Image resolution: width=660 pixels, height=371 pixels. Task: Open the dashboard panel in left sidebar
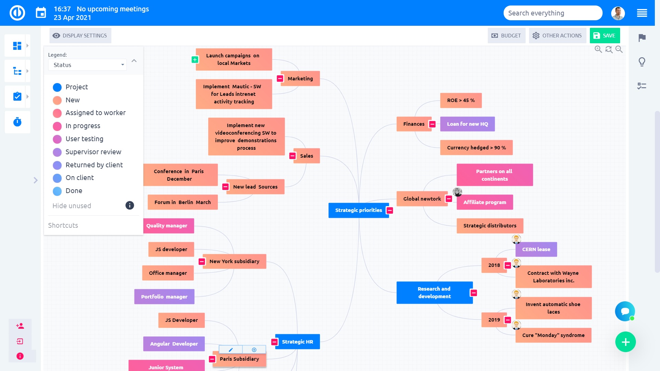[x=16, y=45]
